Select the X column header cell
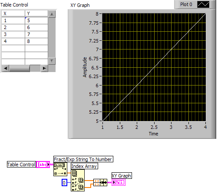Image resolution: width=221 pixels, height=194 pixels. (13, 13)
